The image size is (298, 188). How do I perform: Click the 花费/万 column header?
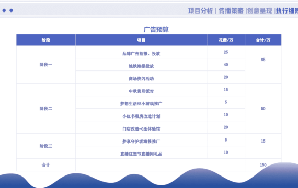[x=226, y=40]
